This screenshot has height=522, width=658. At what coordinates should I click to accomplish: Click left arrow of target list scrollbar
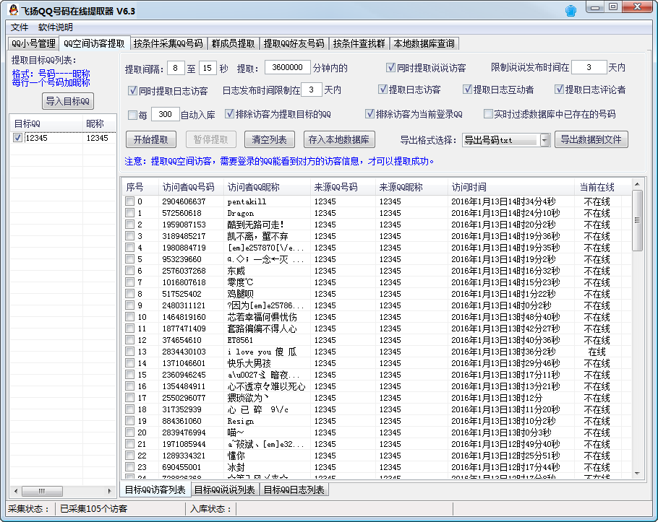15,491
